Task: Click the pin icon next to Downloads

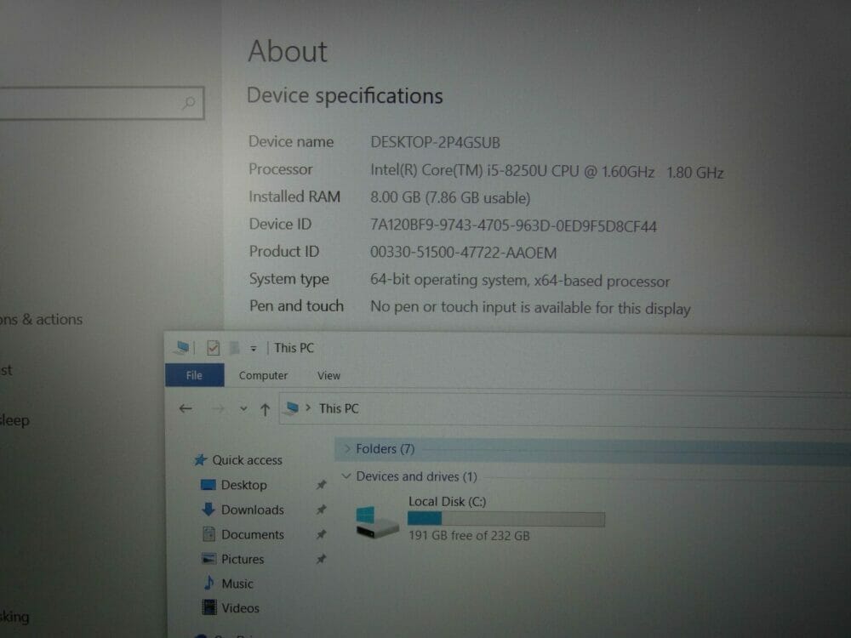Action: pos(322,510)
